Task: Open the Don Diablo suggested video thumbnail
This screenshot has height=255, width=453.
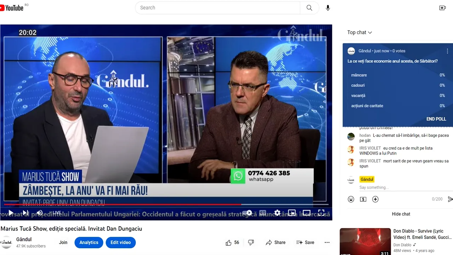Action: (365, 242)
